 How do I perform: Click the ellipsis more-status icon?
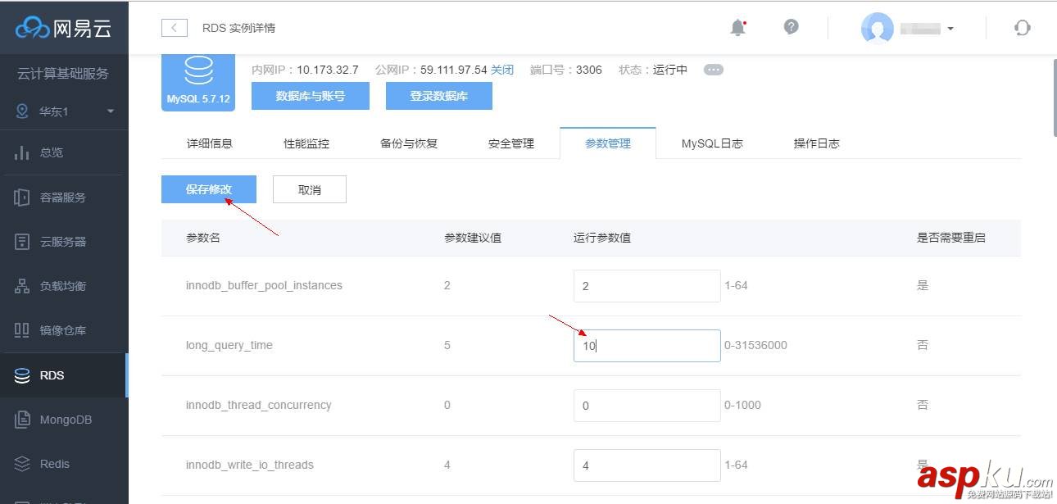[714, 70]
